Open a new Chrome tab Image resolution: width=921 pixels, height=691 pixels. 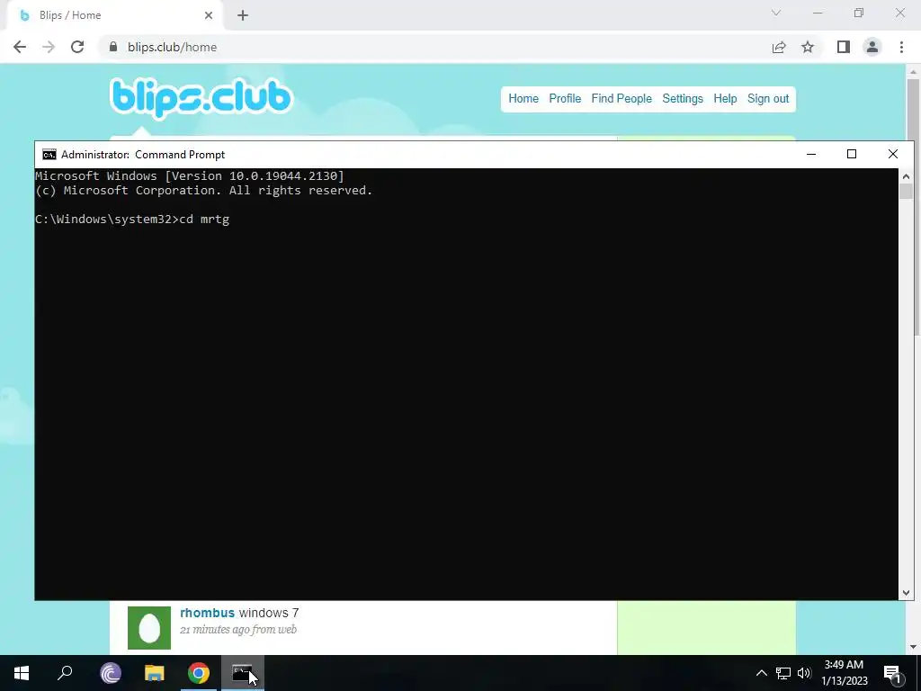click(x=243, y=16)
